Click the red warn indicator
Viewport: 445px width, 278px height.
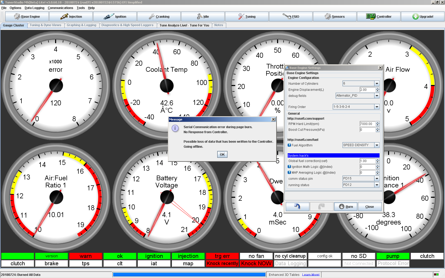click(x=86, y=256)
